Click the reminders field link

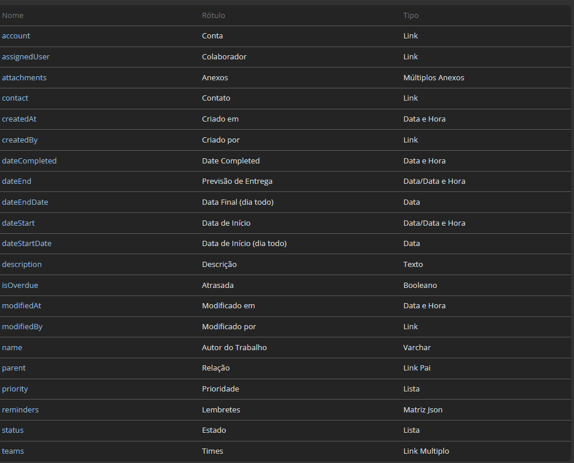point(20,410)
